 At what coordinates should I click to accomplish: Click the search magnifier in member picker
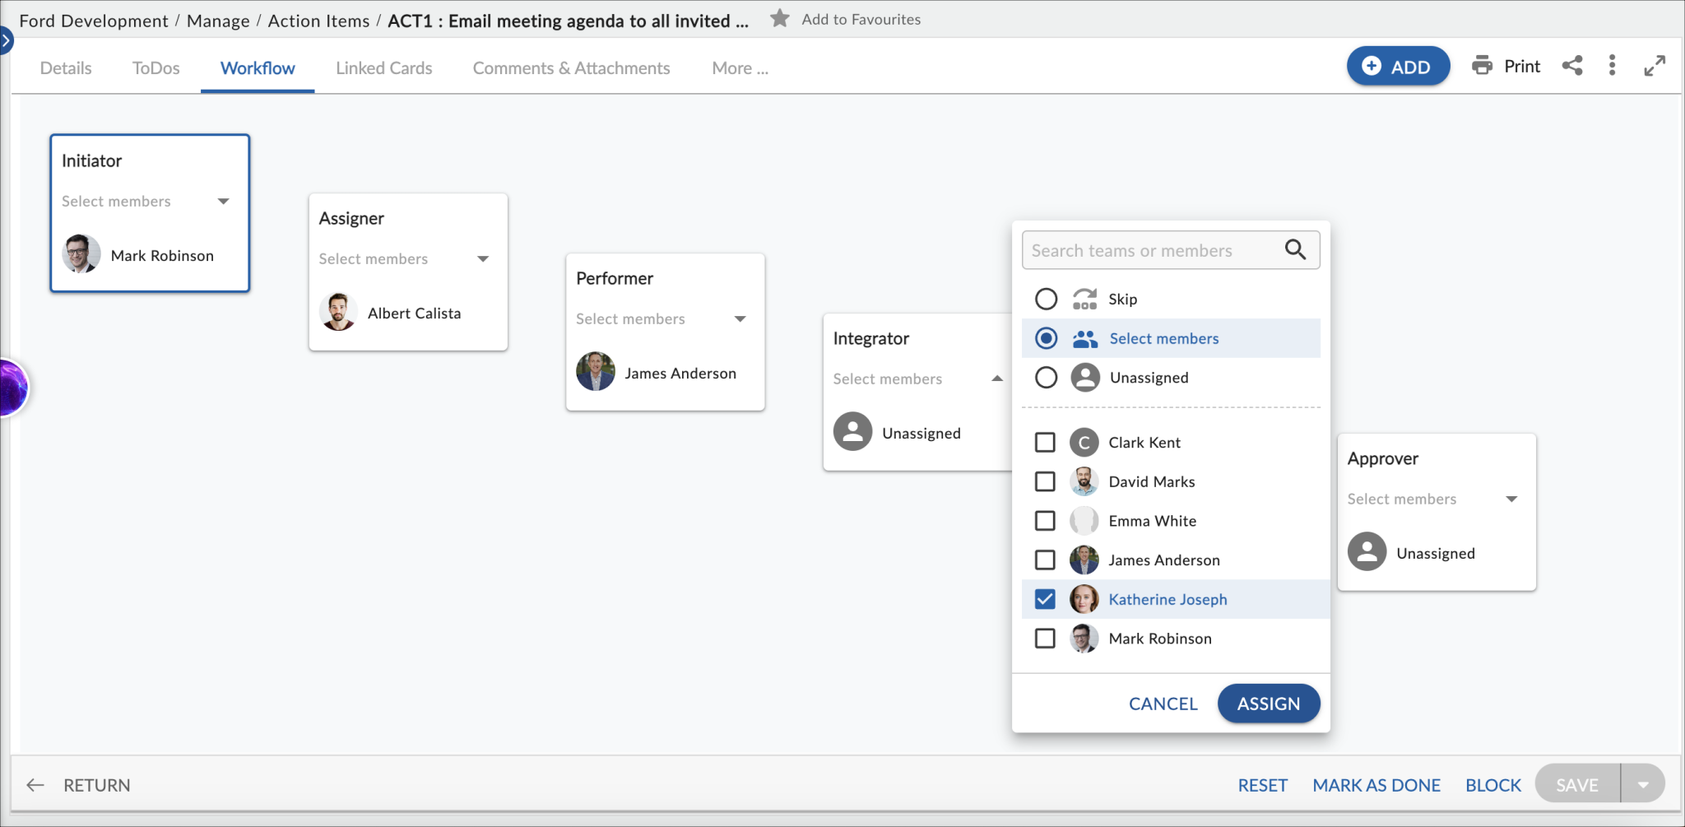click(x=1296, y=249)
